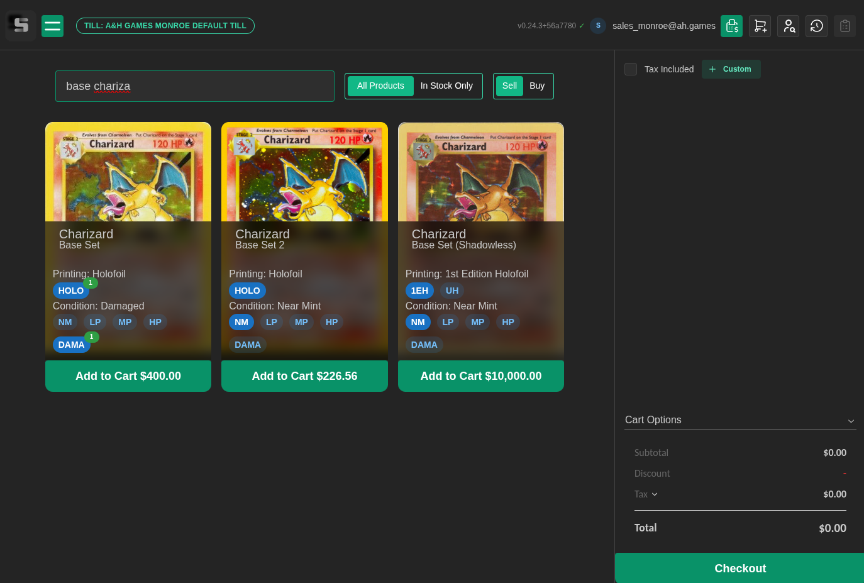Viewport: 864px width, 583px height.
Task: Select Sell mode
Action: pyautogui.click(x=509, y=86)
